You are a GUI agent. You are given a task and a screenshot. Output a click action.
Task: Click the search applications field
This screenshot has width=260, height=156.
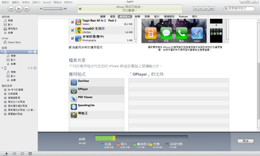[x=239, y=9]
